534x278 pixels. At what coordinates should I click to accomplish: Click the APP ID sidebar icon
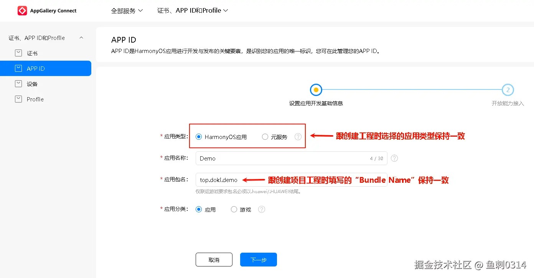tap(18, 68)
